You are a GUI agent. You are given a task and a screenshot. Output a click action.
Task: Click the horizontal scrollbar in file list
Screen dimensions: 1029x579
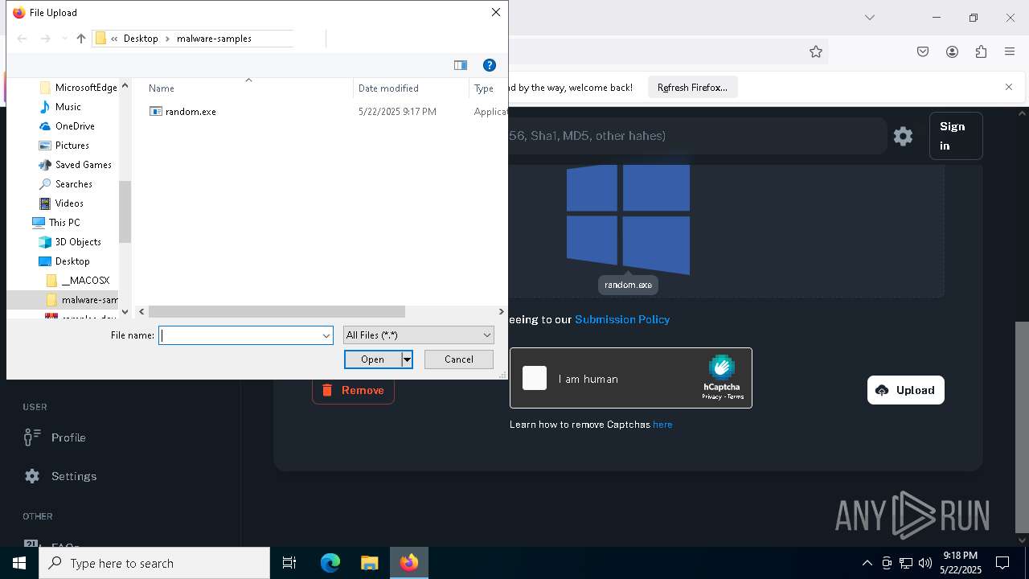[x=277, y=311]
